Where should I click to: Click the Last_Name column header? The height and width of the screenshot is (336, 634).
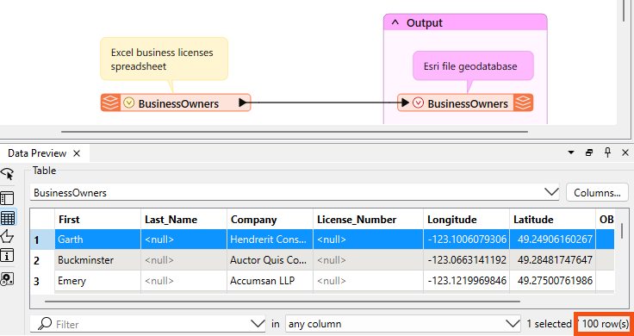point(183,220)
